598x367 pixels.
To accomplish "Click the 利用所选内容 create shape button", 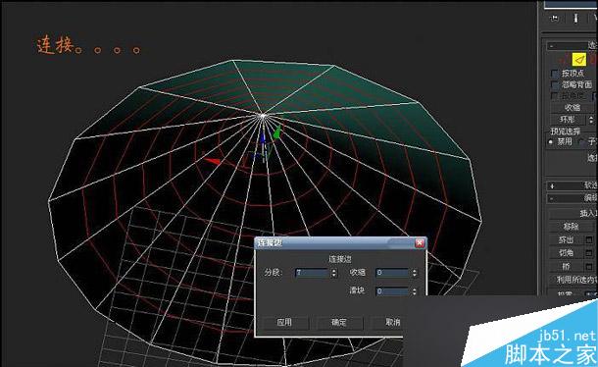I will 573,280.
